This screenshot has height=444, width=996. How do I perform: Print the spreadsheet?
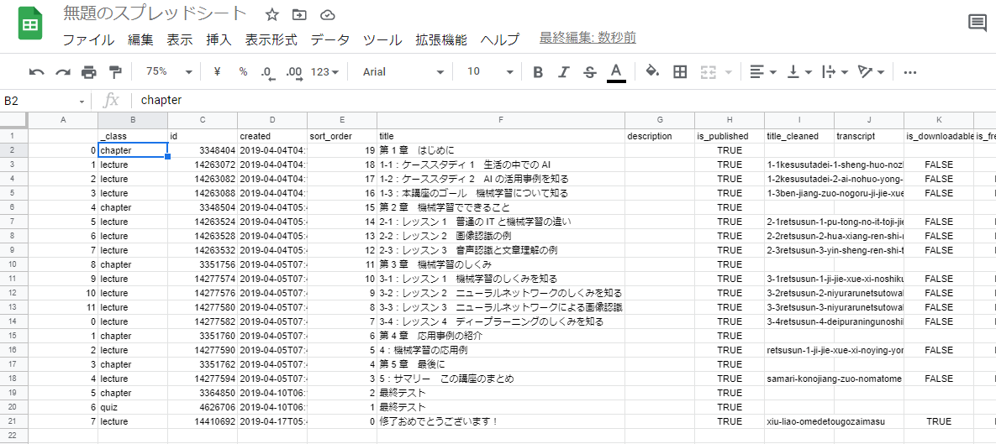(89, 71)
